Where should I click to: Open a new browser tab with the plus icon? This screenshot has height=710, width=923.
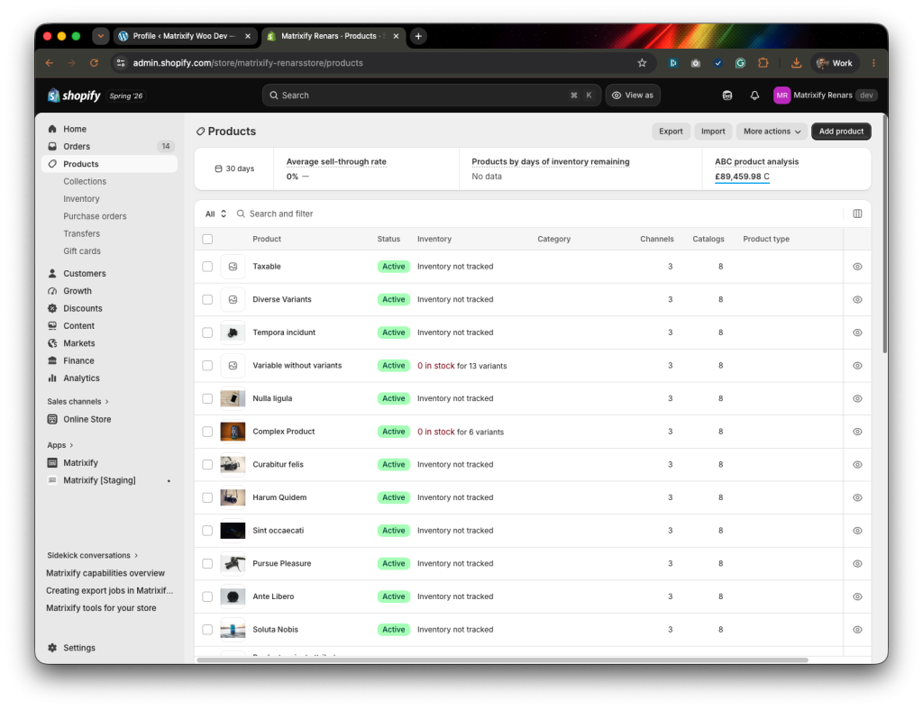coord(418,36)
